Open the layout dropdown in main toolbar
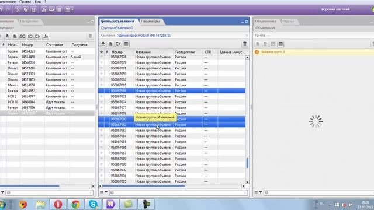Image resolution: width=374 pixels, height=210 pixels. 69,9
